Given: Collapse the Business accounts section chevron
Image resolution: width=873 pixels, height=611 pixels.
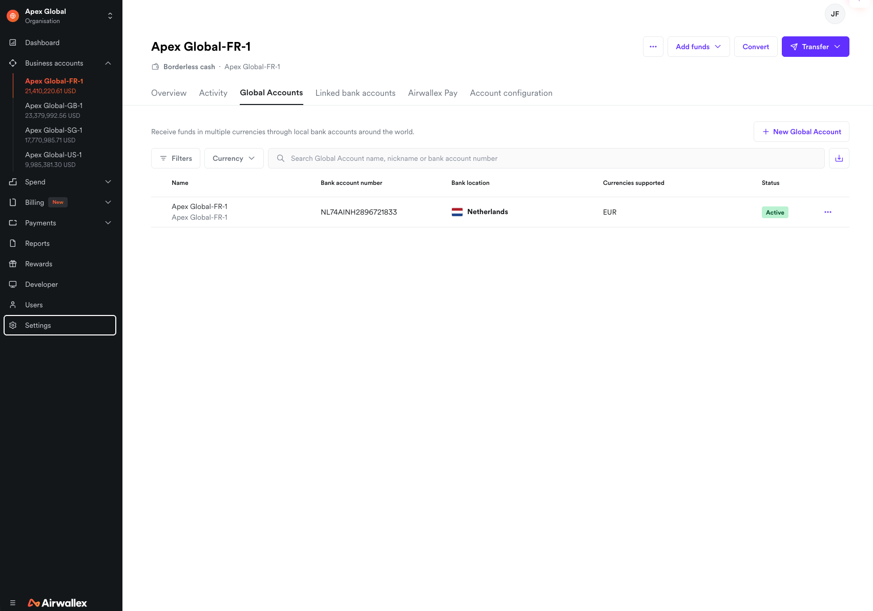Looking at the screenshot, I should click(x=108, y=63).
